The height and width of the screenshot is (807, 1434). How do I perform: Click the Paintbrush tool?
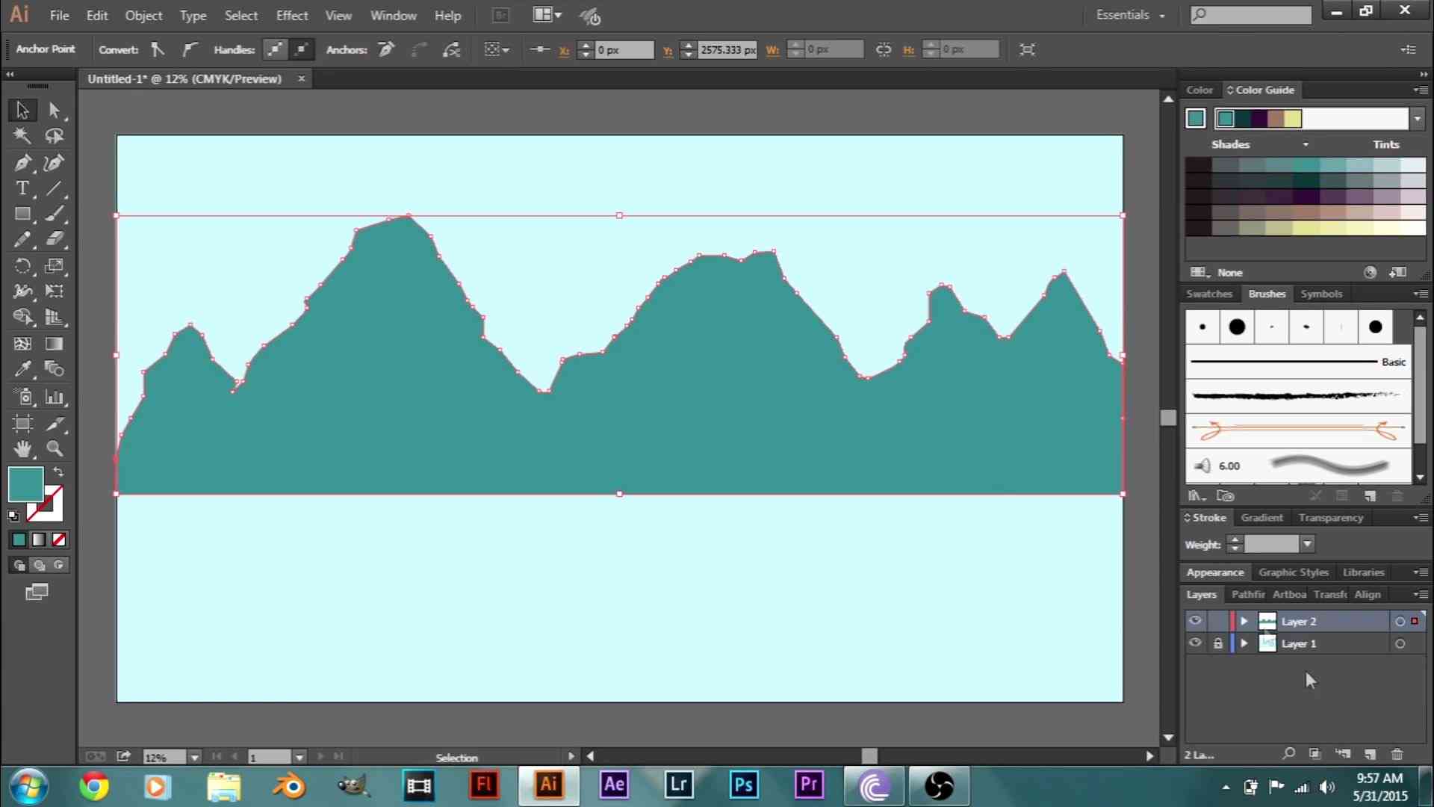[55, 214]
